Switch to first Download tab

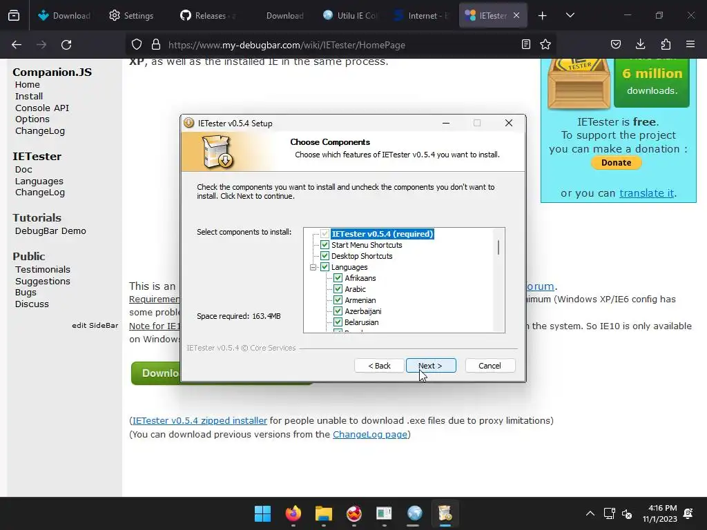[x=64, y=15]
